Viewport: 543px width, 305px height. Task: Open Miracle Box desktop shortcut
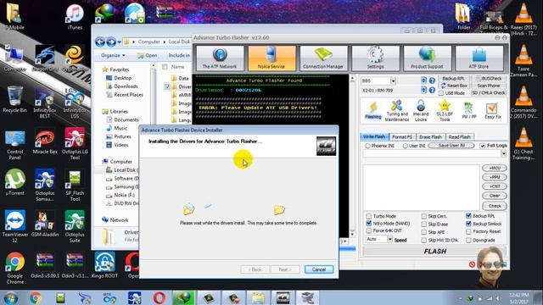click(x=45, y=141)
